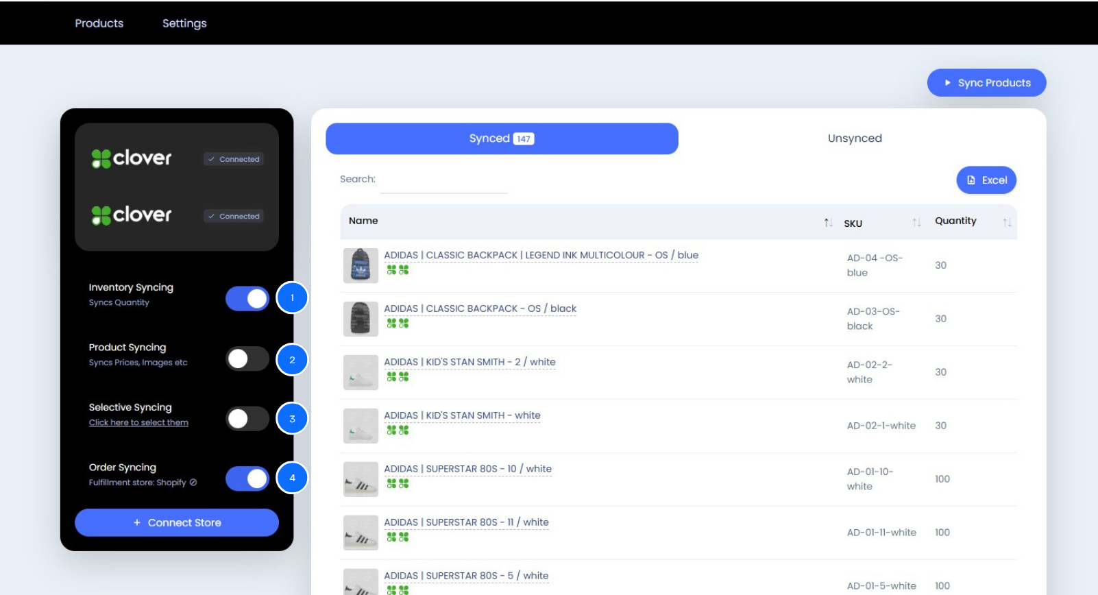Turn on Selective Syncing switch
This screenshot has width=1098, height=595.
[247, 419]
